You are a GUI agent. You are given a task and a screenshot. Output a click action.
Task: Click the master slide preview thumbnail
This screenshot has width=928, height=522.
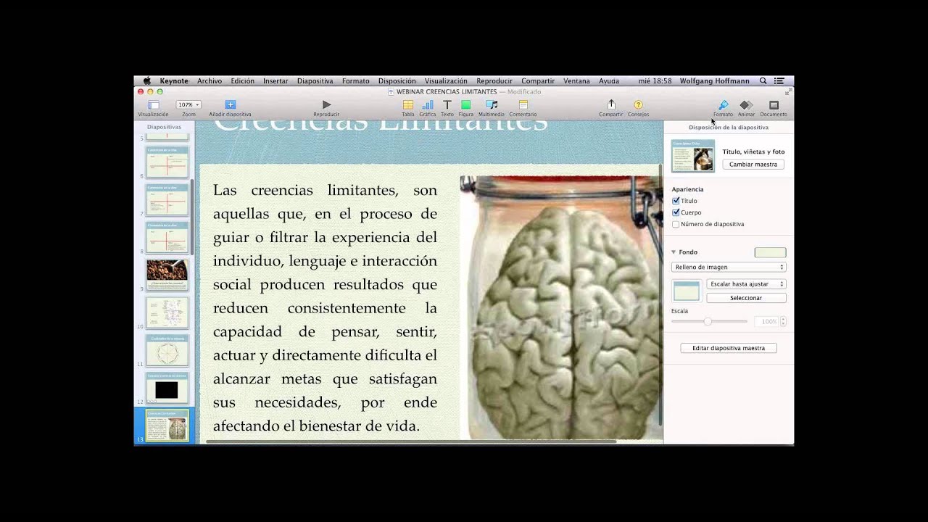click(x=693, y=156)
